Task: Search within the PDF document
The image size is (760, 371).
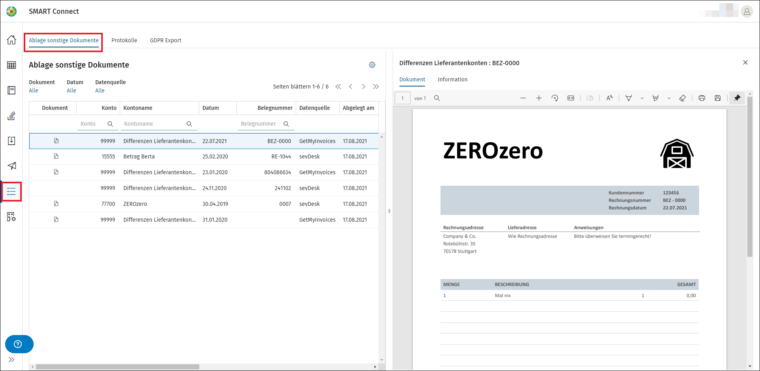Action: tap(437, 98)
